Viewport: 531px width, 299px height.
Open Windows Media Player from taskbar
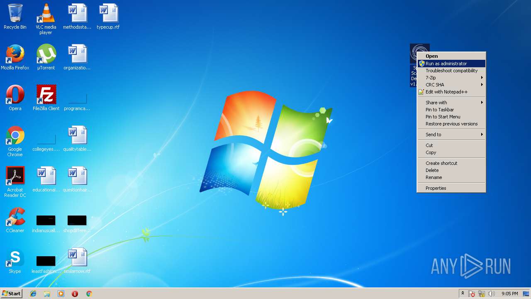[61, 294]
